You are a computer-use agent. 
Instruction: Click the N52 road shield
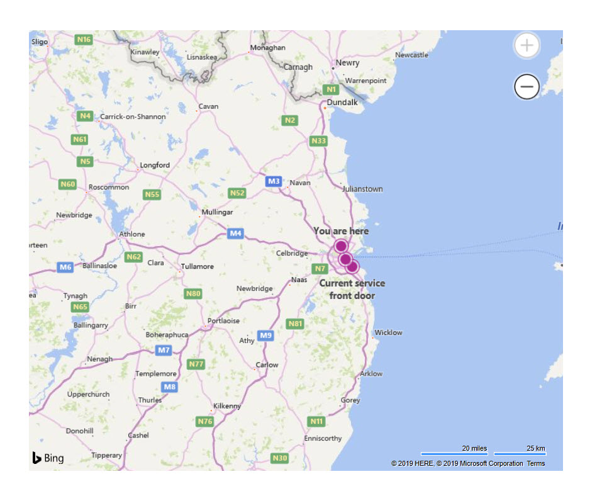tap(237, 193)
